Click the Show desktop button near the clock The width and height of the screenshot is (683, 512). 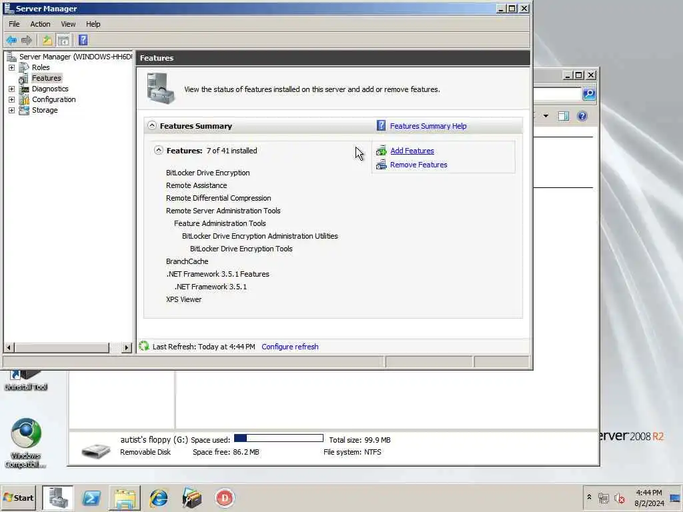(x=675, y=497)
